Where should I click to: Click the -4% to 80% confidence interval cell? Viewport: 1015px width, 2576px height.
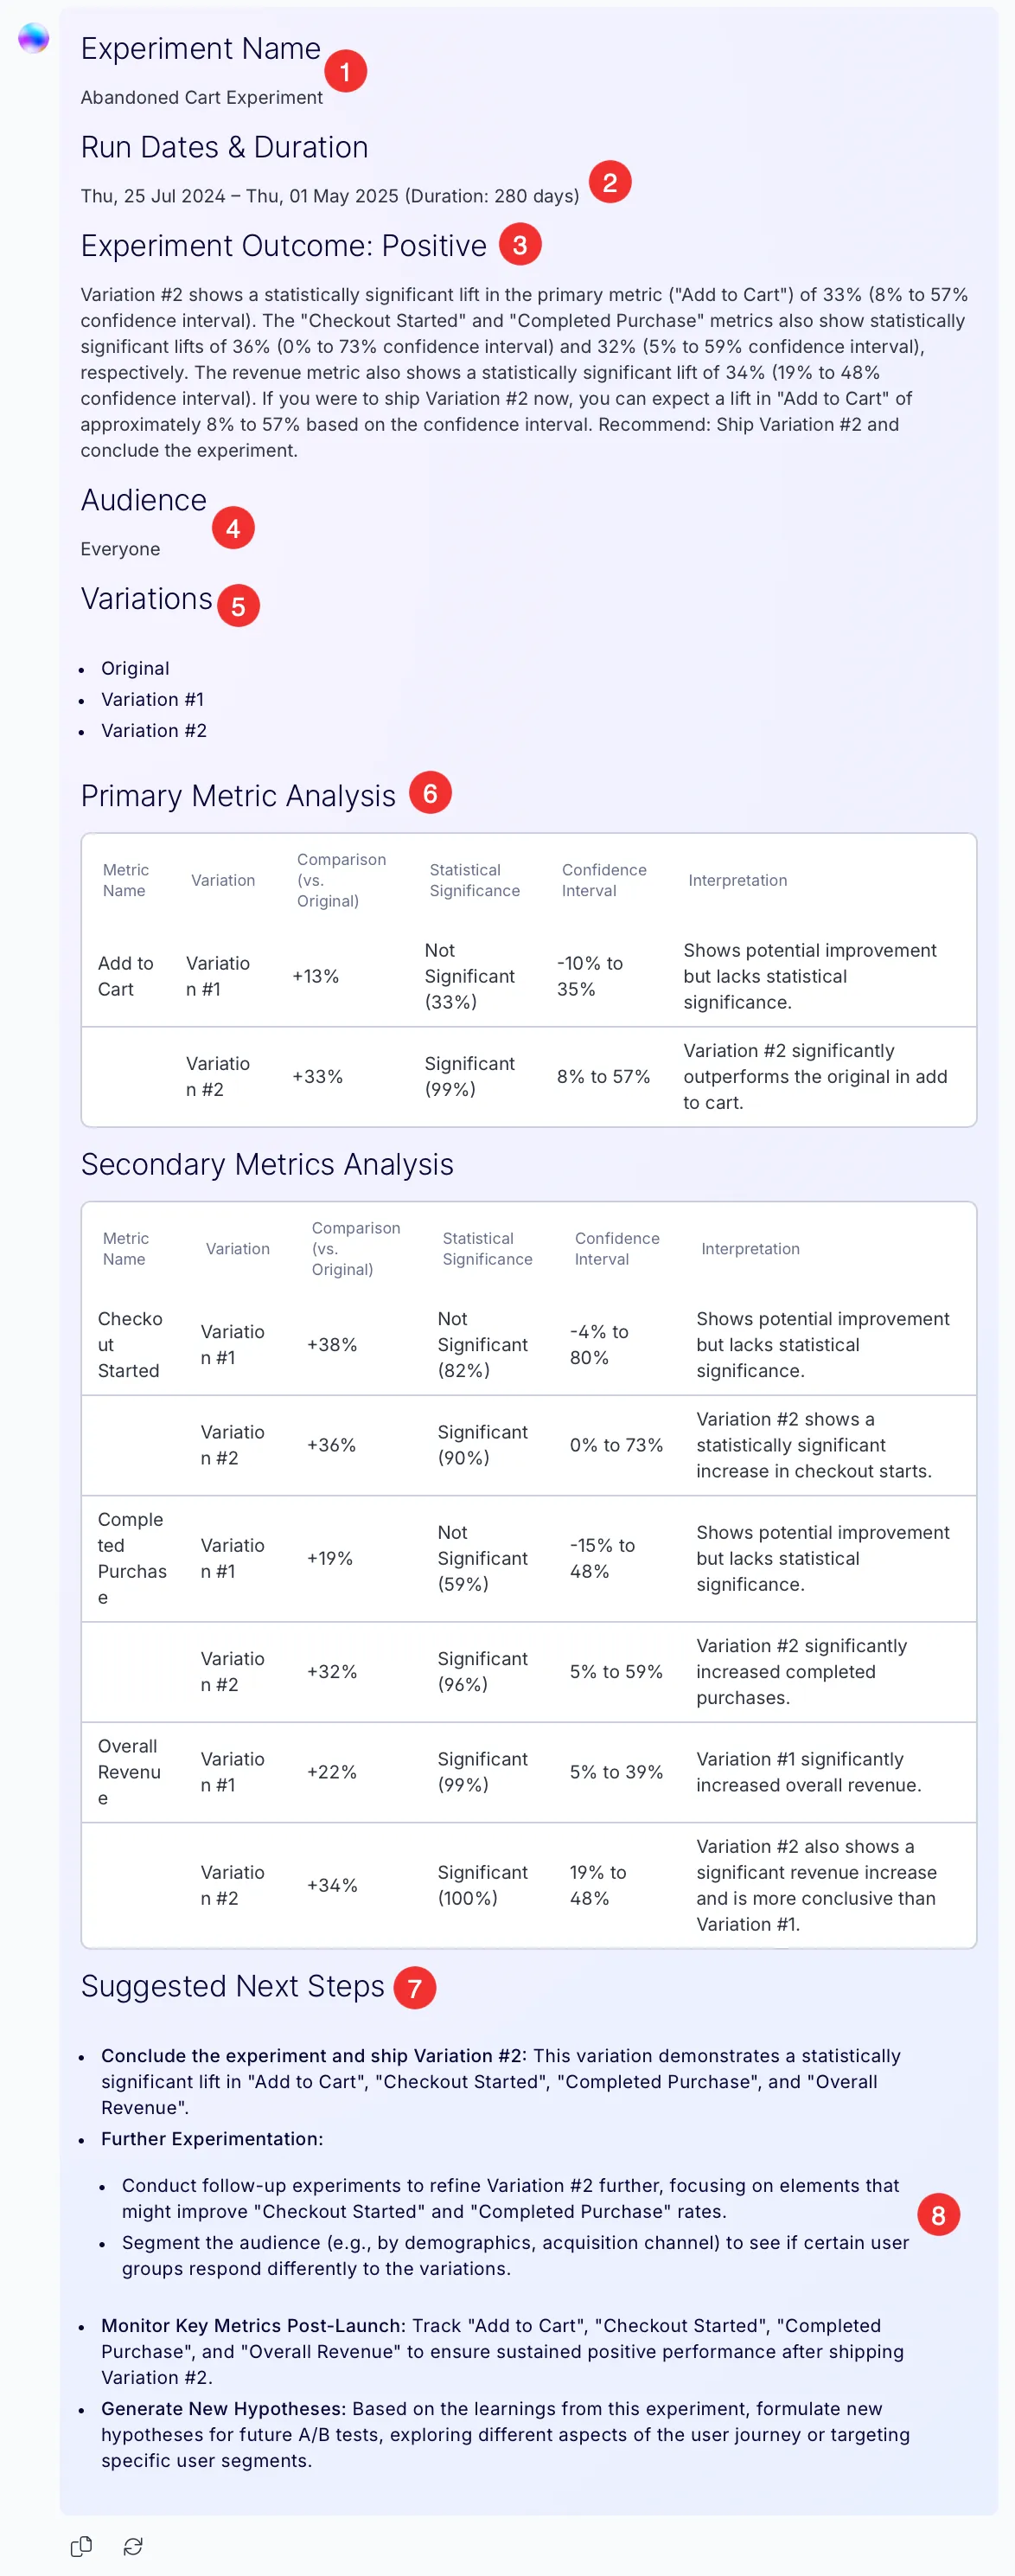pyautogui.click(x=599, y=1345)
